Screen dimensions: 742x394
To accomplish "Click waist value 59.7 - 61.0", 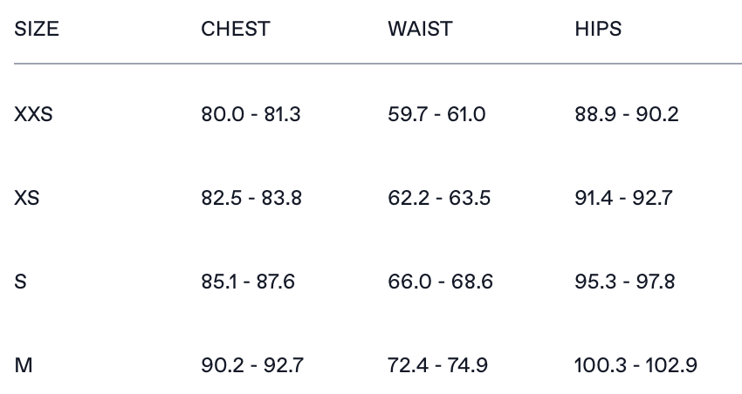I will [x=436, y=114].
